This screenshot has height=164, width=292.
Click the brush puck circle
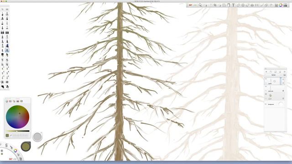click(x=37, y=137)
